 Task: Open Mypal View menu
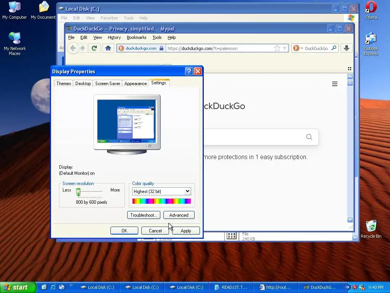click(x=97, y=37)
